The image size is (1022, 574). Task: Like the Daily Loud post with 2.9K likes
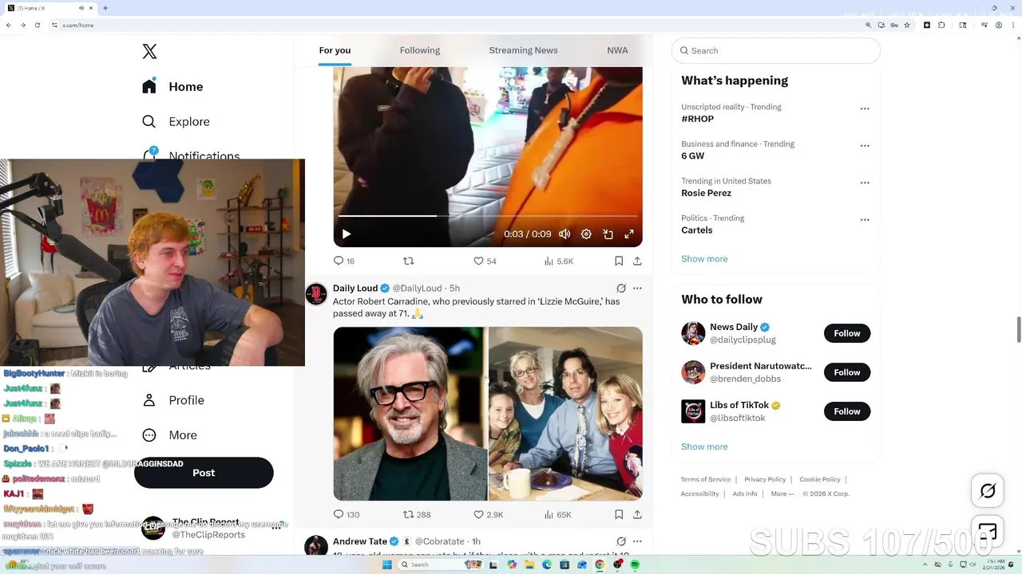pos(489,515)
